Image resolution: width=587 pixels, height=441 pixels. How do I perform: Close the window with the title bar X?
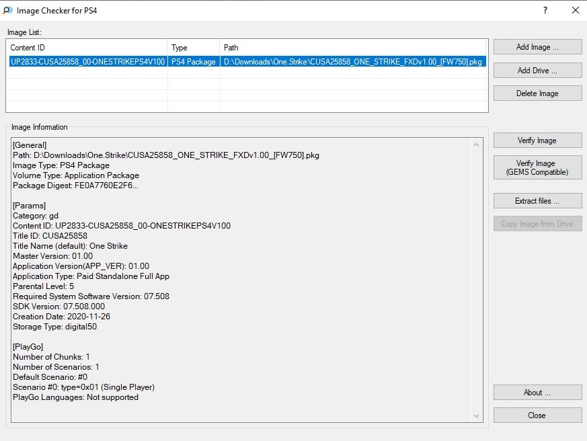[x=576, y=11]
